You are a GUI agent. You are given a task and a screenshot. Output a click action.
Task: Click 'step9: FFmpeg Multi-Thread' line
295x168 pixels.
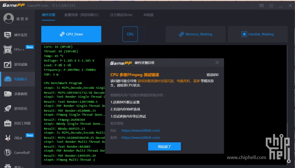[67, 160]
